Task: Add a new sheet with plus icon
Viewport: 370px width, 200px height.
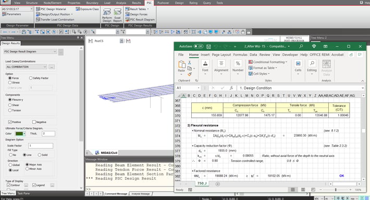Action: tap(217, 184)
